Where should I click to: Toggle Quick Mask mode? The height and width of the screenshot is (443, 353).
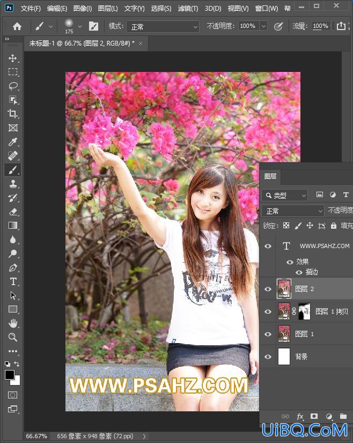pyautogui.click(x=13, y=395)
